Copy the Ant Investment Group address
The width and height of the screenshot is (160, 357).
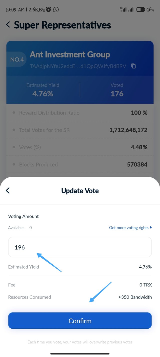pos(133,66)
